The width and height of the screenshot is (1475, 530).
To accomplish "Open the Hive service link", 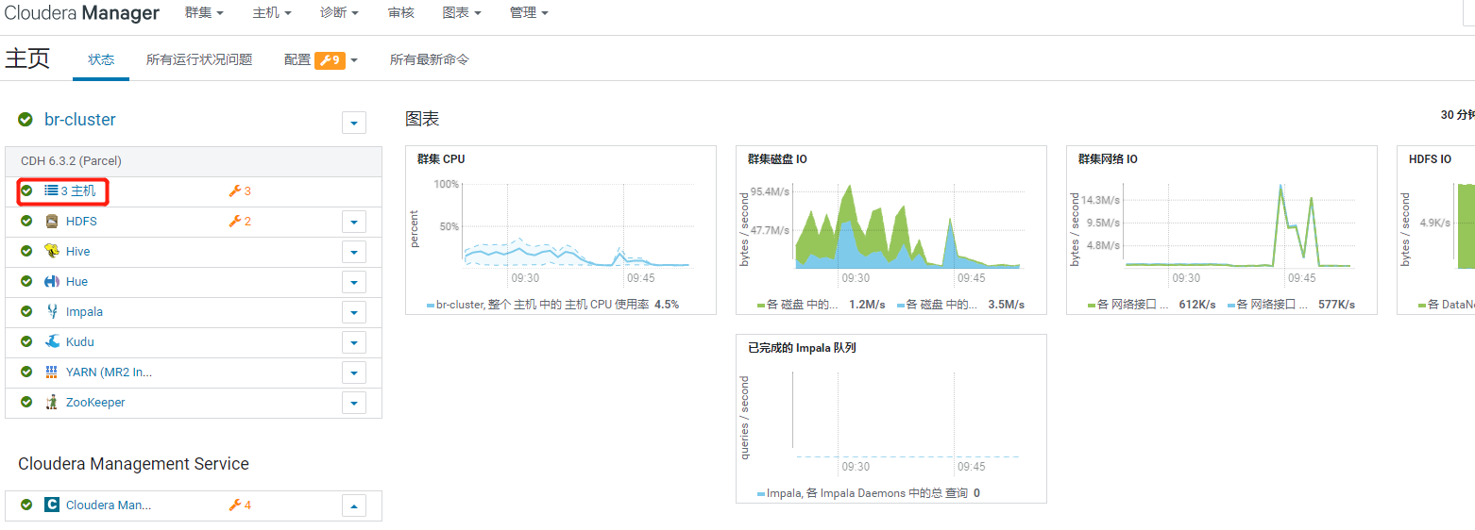I will click(78, 252).
